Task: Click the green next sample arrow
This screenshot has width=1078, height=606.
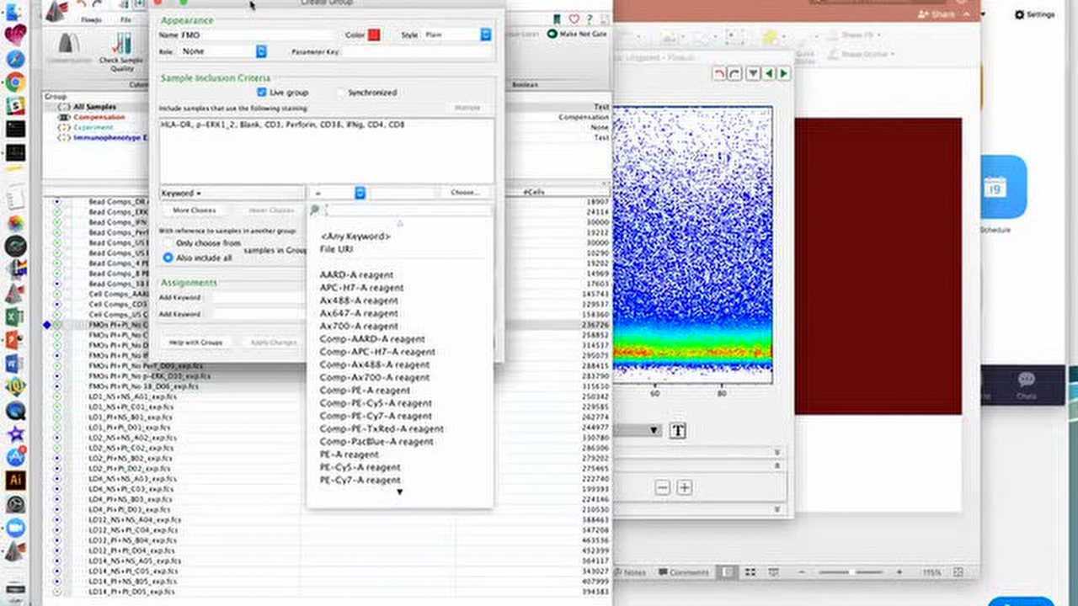Action: (x=784, y=74)
